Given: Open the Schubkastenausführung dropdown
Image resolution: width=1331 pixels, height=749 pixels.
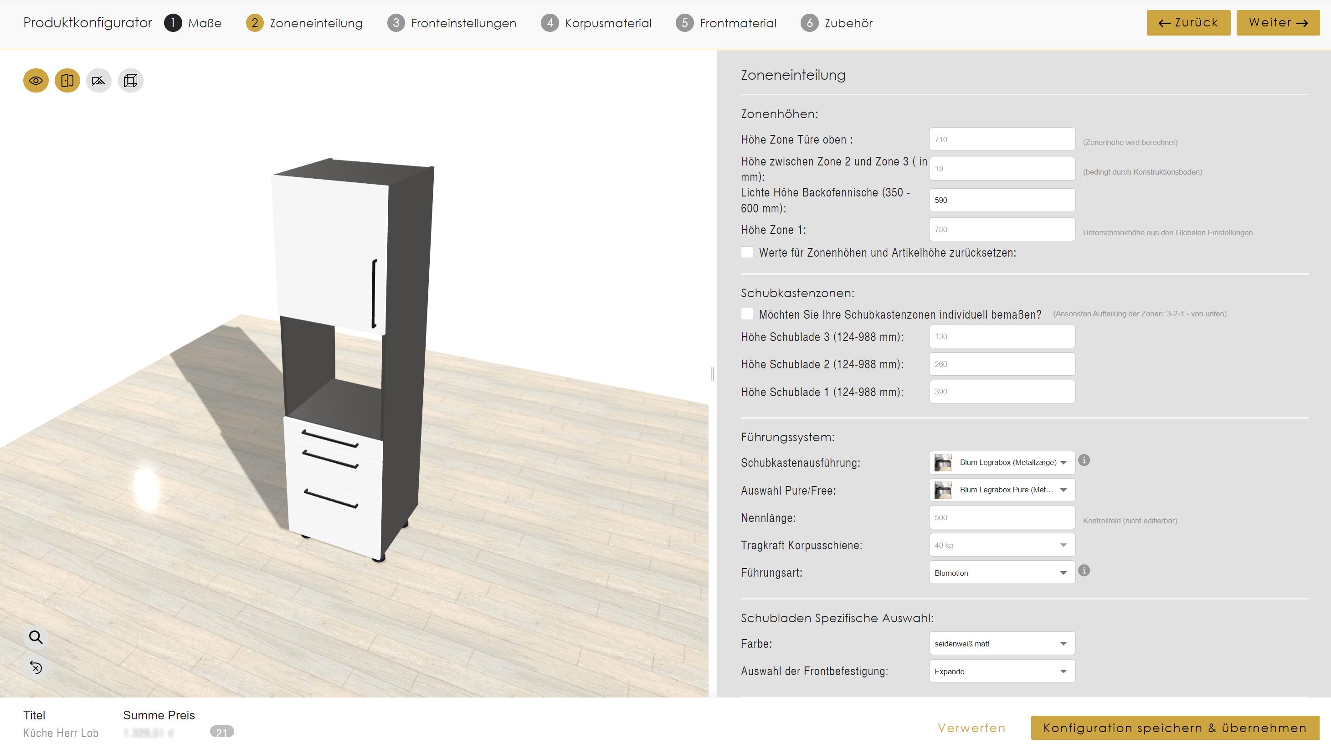Looking at the screenshot, I should tap(1002, 463).
